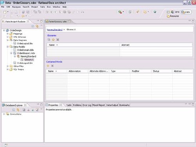Open the Window menu
This screenshot has height=147, width=196.
pyautogui.click(x=56, y=7)
